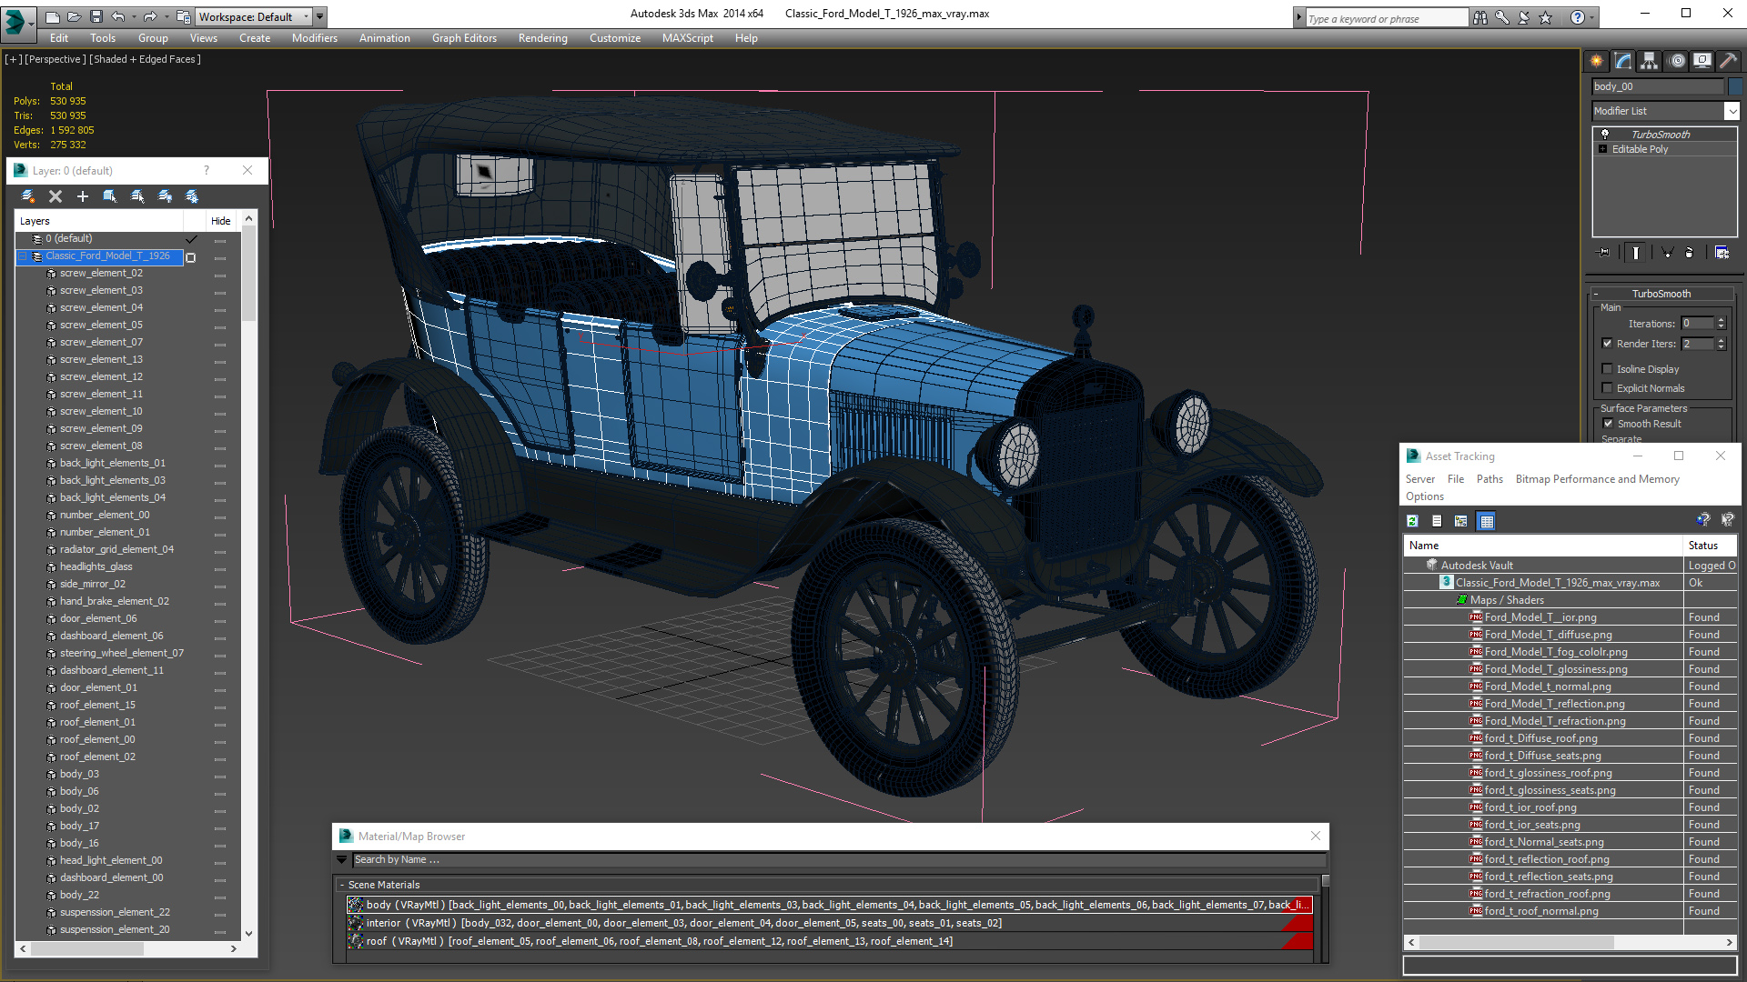Click Configure Modifier Sets icon
Screen dimensions: 1747x982
pyautogui.click(x=1722, y=253)
